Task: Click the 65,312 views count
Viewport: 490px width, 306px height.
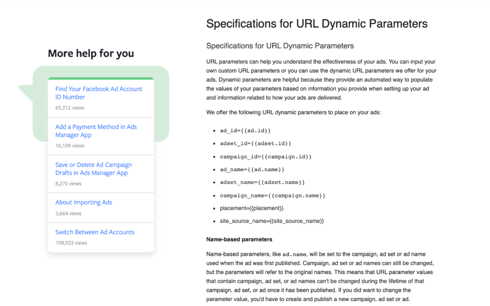Action: point(70,108)
